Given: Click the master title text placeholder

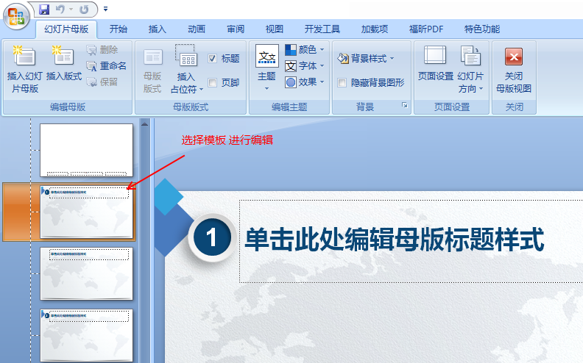Looking at the screenshot, I should tap(394, 240).
